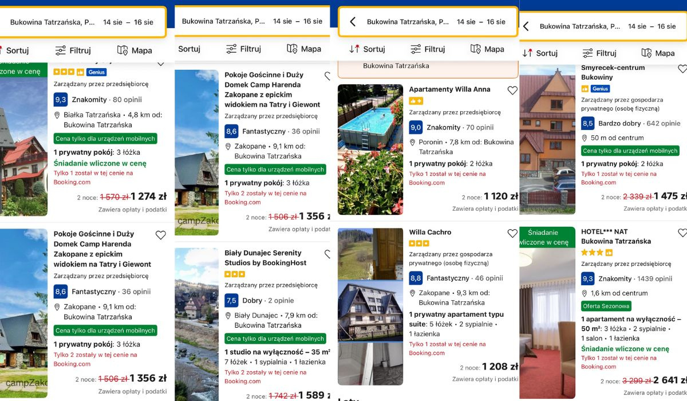Favorite Camp Harenda heart in the first screenshot
The image size is (687, 401).
pyautogui.click(x=161, y=235)
